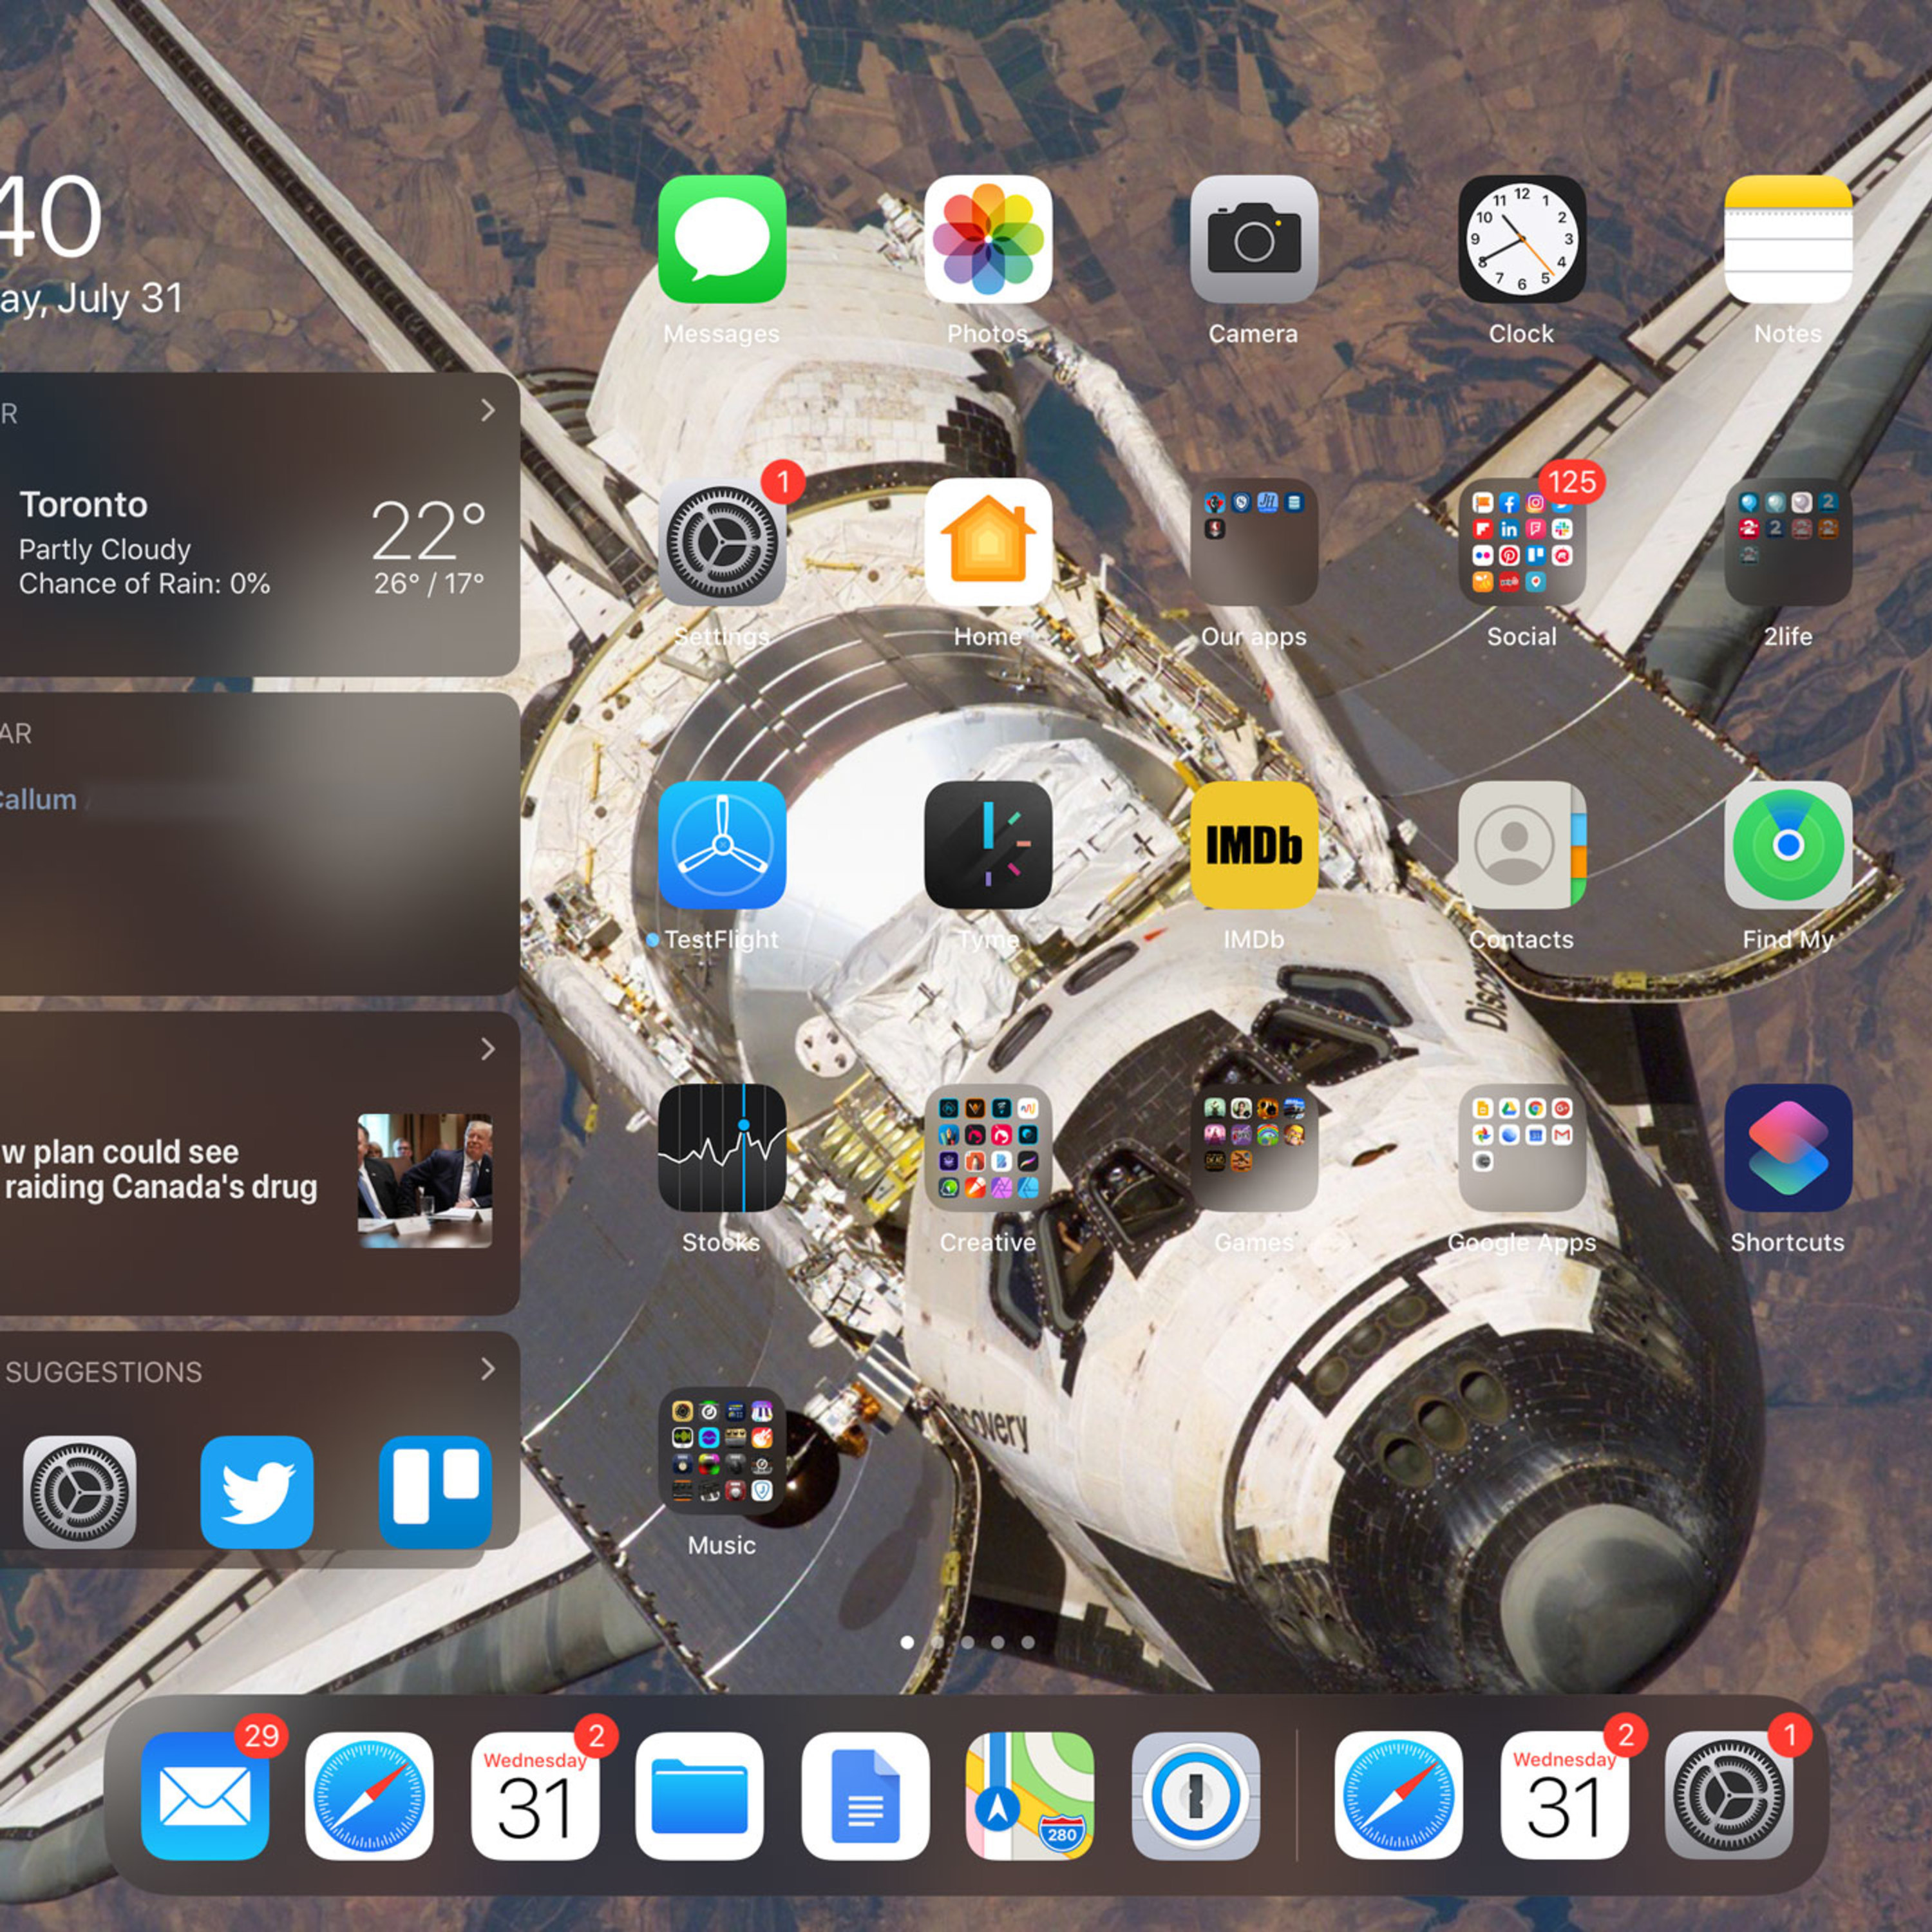Image resolution: width=1932 pixels, height=1932 pixels.
Task: Open Twitter from Siri app suggestions
Action: (257, 1492)
